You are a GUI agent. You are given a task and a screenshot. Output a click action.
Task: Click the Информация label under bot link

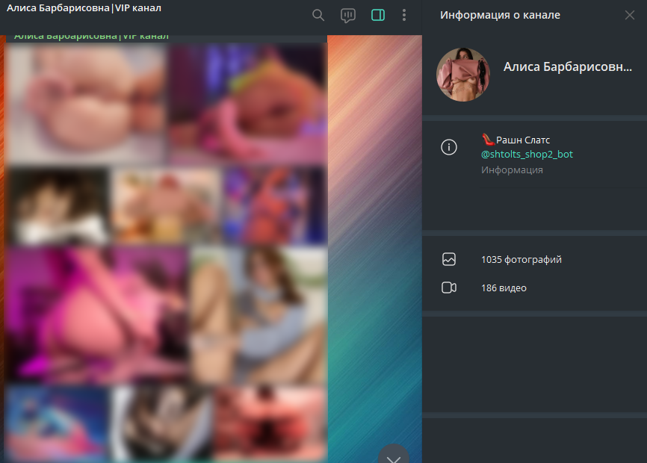[x=512, y=170]
